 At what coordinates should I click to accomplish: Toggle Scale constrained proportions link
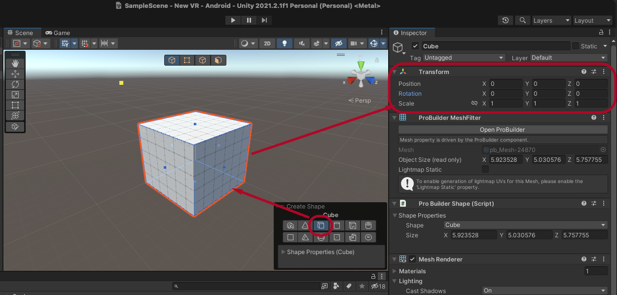click(x=474, y=104)
